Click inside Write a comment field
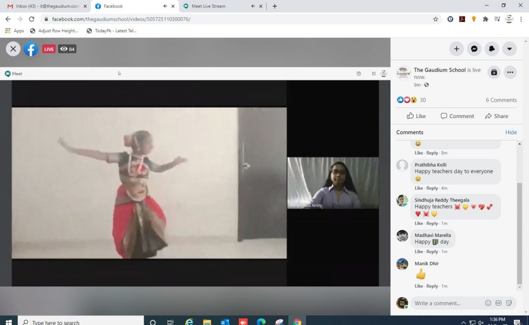 click(445, 303)
